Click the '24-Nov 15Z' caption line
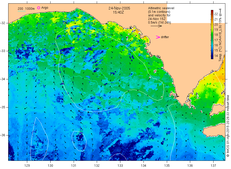The width and height of the screenshot is (231, 169). point(157,19)
